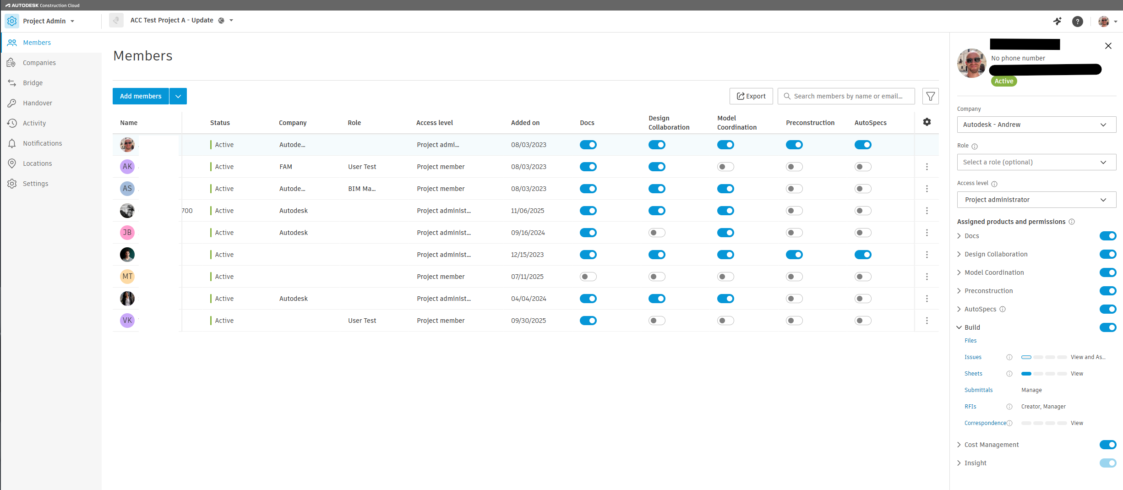Viewport: 1123px width, 490px height.
Task: Toggle Cost Management in the side panel
Action: (x=1108, y=445)
